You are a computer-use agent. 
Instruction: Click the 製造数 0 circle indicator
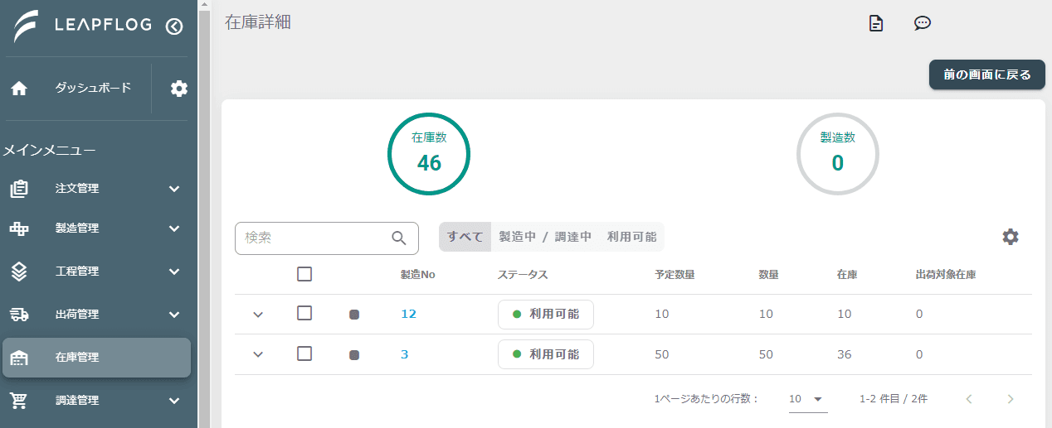838,154
